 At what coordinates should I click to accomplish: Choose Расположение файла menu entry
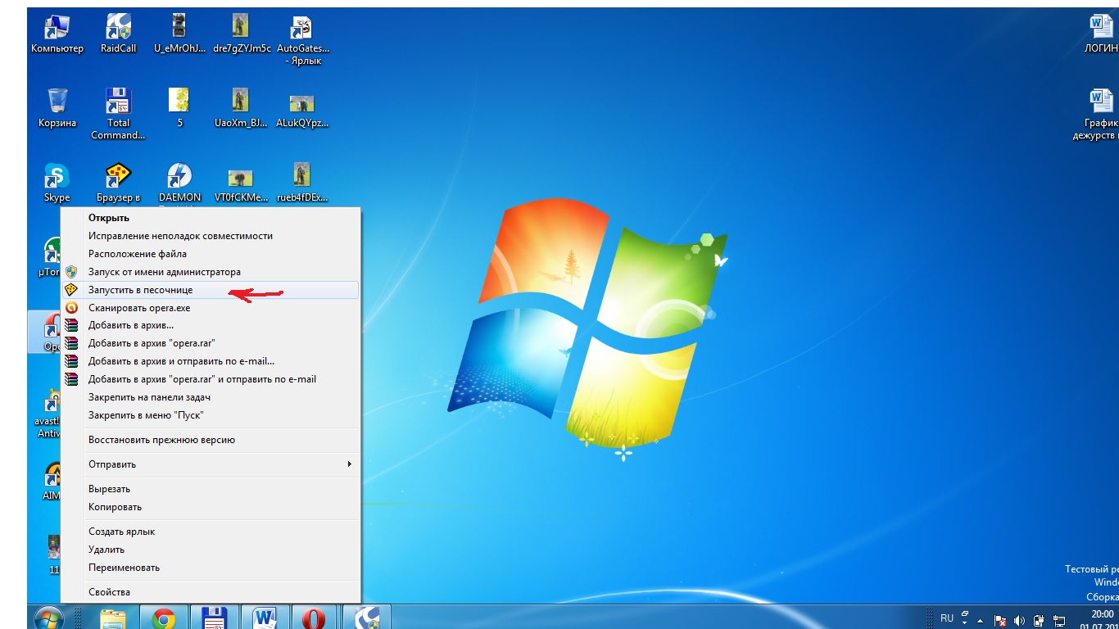click(x=211, y=254)
